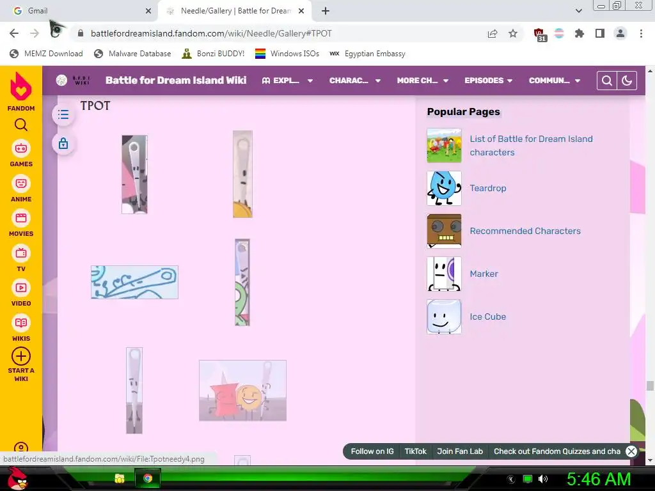The height and width of the screenshot is (491, 655).
Task: Click Battle for Dream Island Wiki title
Action: point(176,80)
